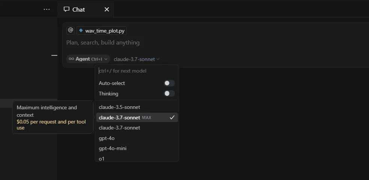Click the infinity Agent mode icon
Viewport: 369px width, 180px height.
pos(71,59)
